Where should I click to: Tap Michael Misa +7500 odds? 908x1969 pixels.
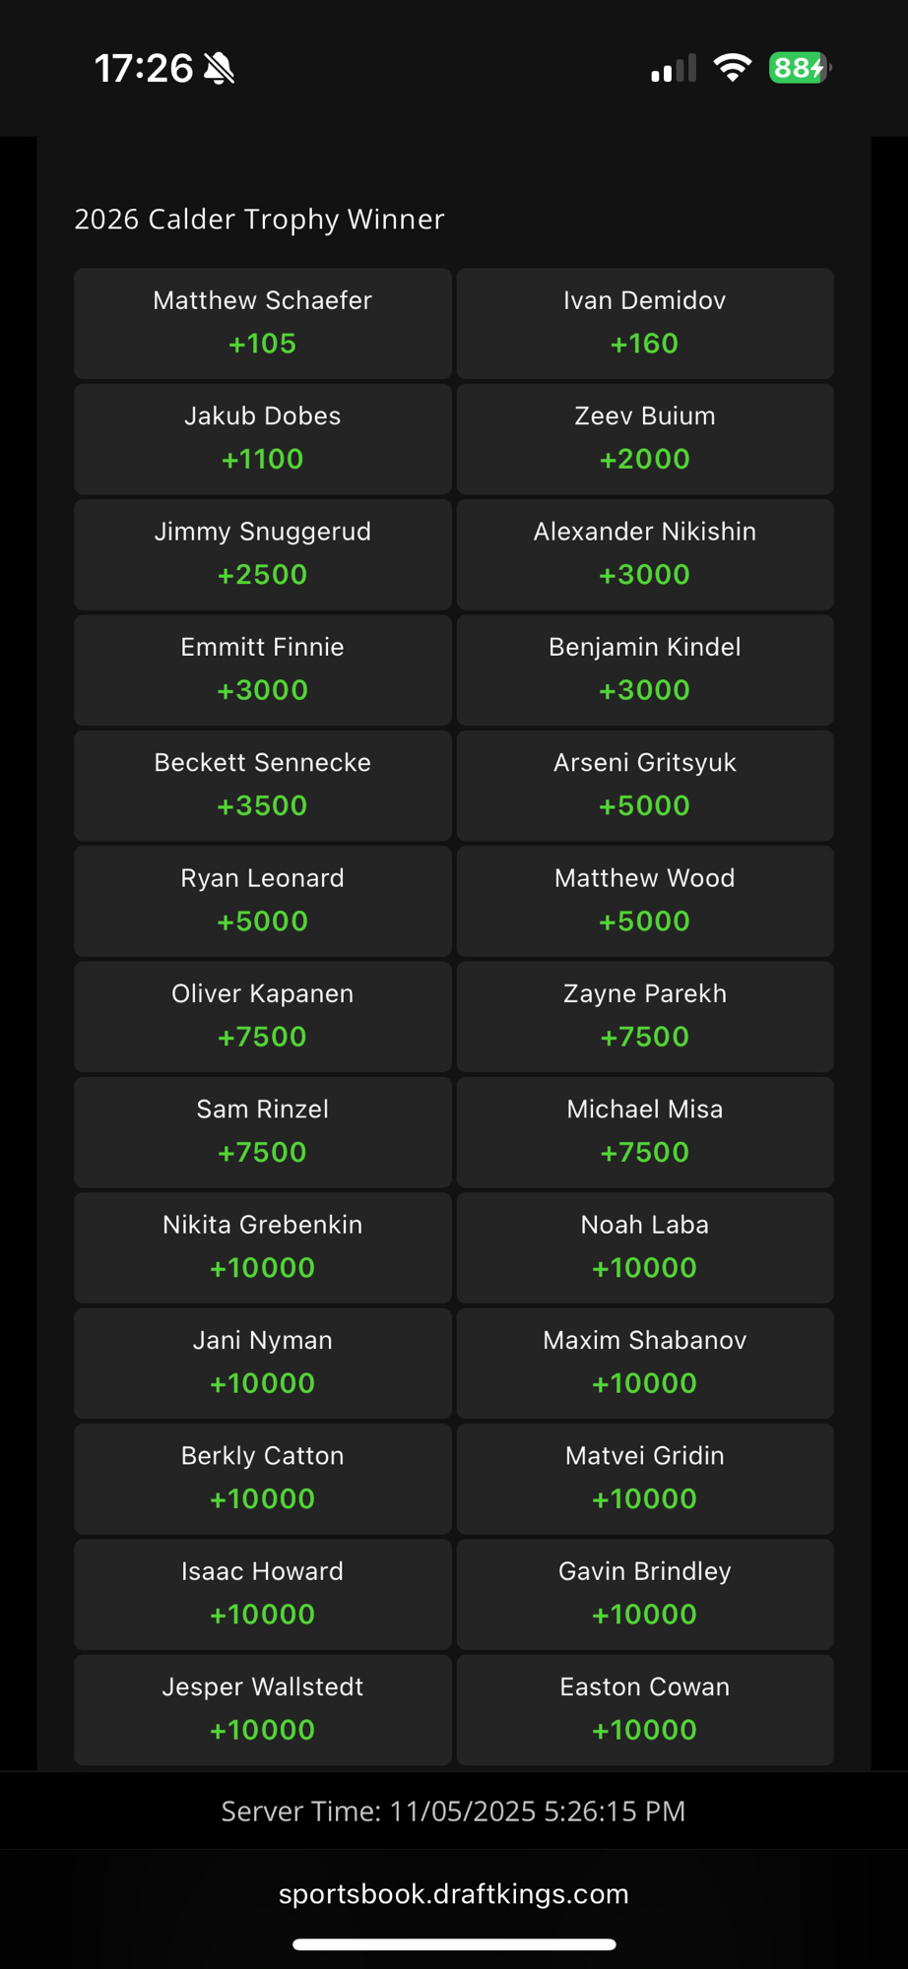click(645, 1132)
